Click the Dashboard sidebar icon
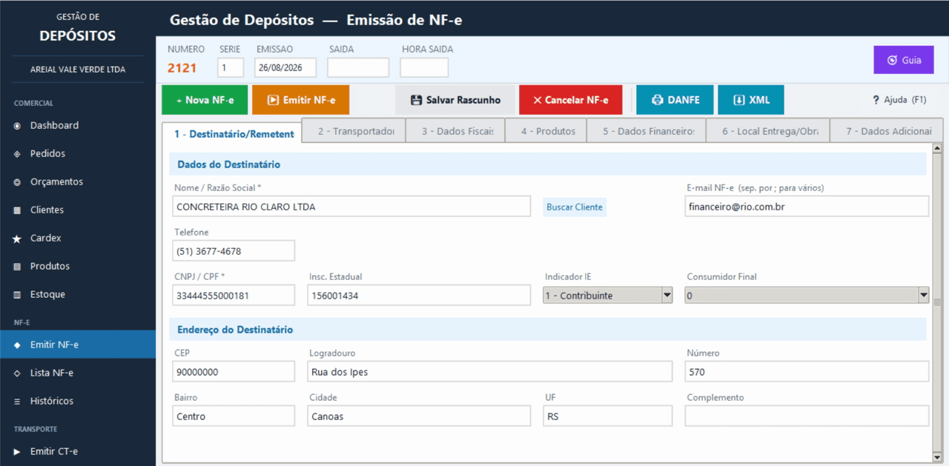The width and height of the screenshot is (949, 466). (17, 126)
